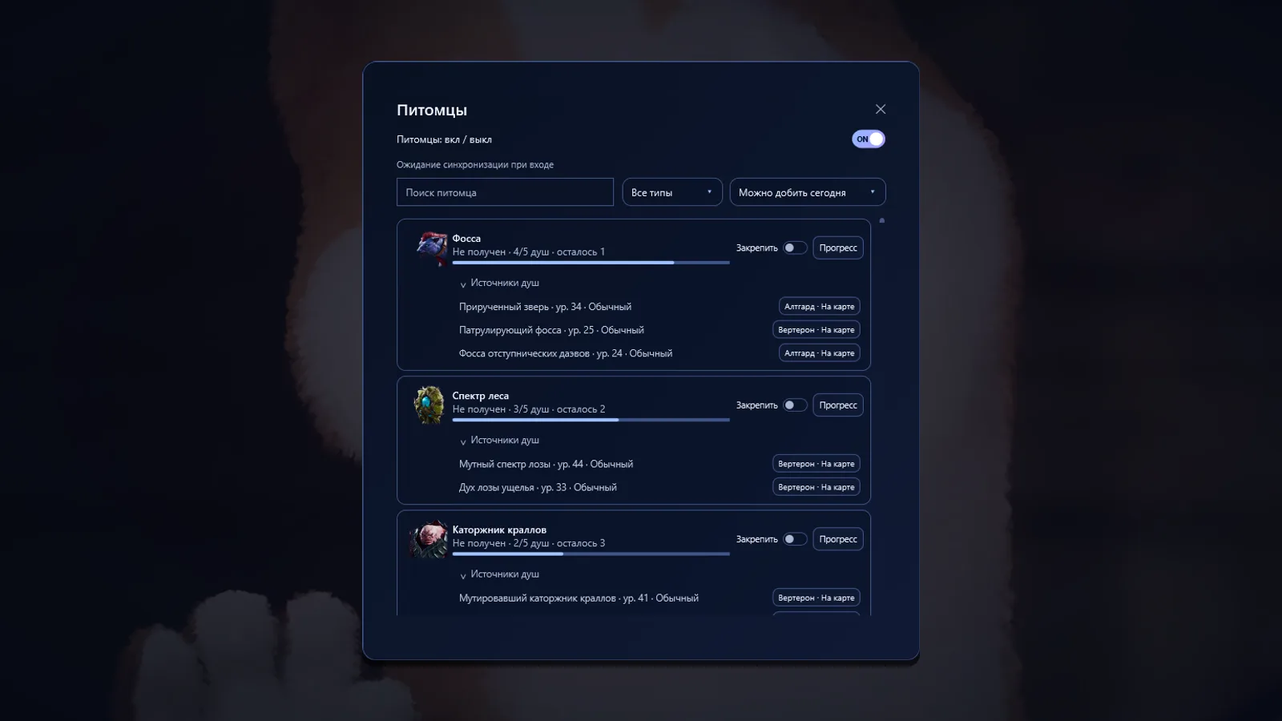
Task: Turn off the Питомцы ON switch
Action: coord(869,139)
